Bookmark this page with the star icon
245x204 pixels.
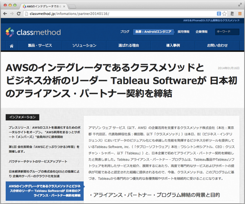(x=224, y=14)
